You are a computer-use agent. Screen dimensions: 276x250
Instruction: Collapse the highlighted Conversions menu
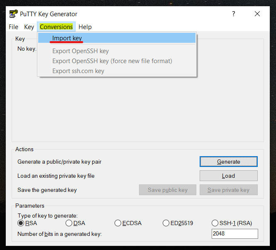click(56, 27)
